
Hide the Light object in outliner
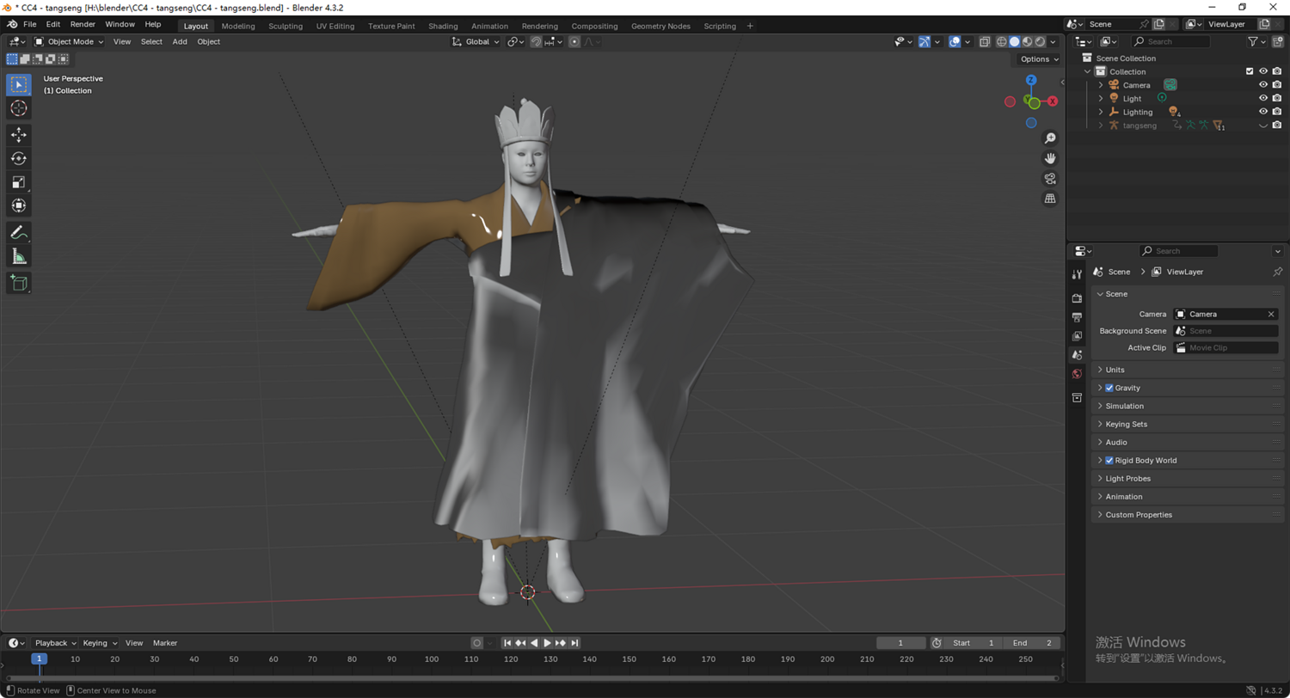[1263, 98]
